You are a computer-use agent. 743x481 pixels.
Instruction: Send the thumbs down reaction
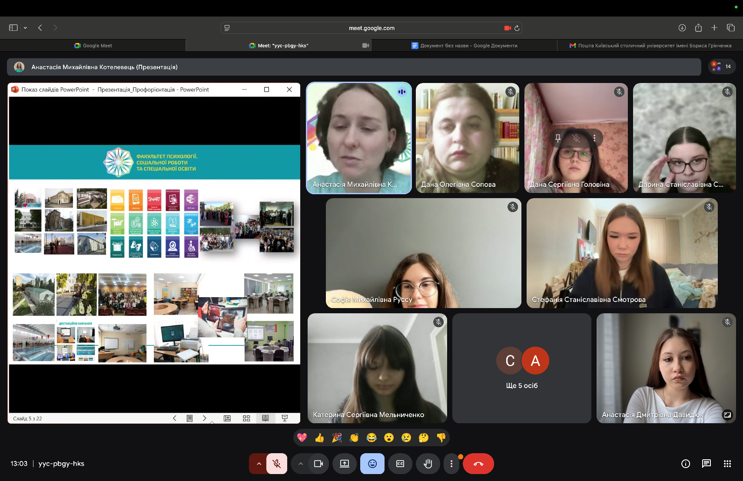point(441,438)
